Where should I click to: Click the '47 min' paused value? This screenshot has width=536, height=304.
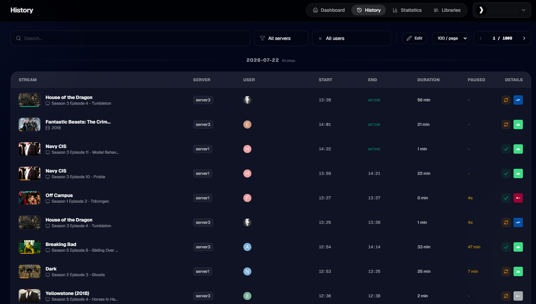tap(474, 247)
